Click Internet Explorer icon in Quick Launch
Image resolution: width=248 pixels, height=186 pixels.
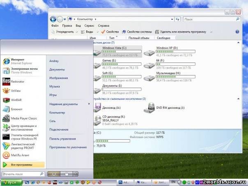32,182
